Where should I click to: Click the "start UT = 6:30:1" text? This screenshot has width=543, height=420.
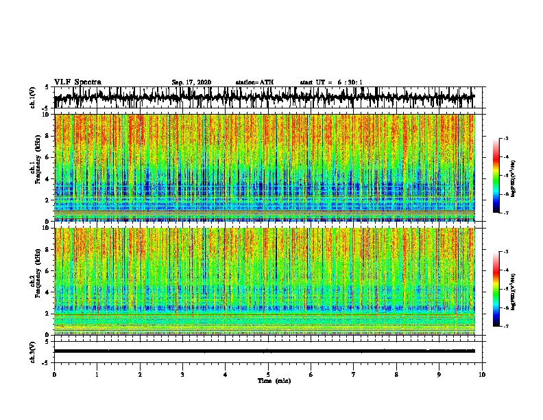[x=331, y=82]
